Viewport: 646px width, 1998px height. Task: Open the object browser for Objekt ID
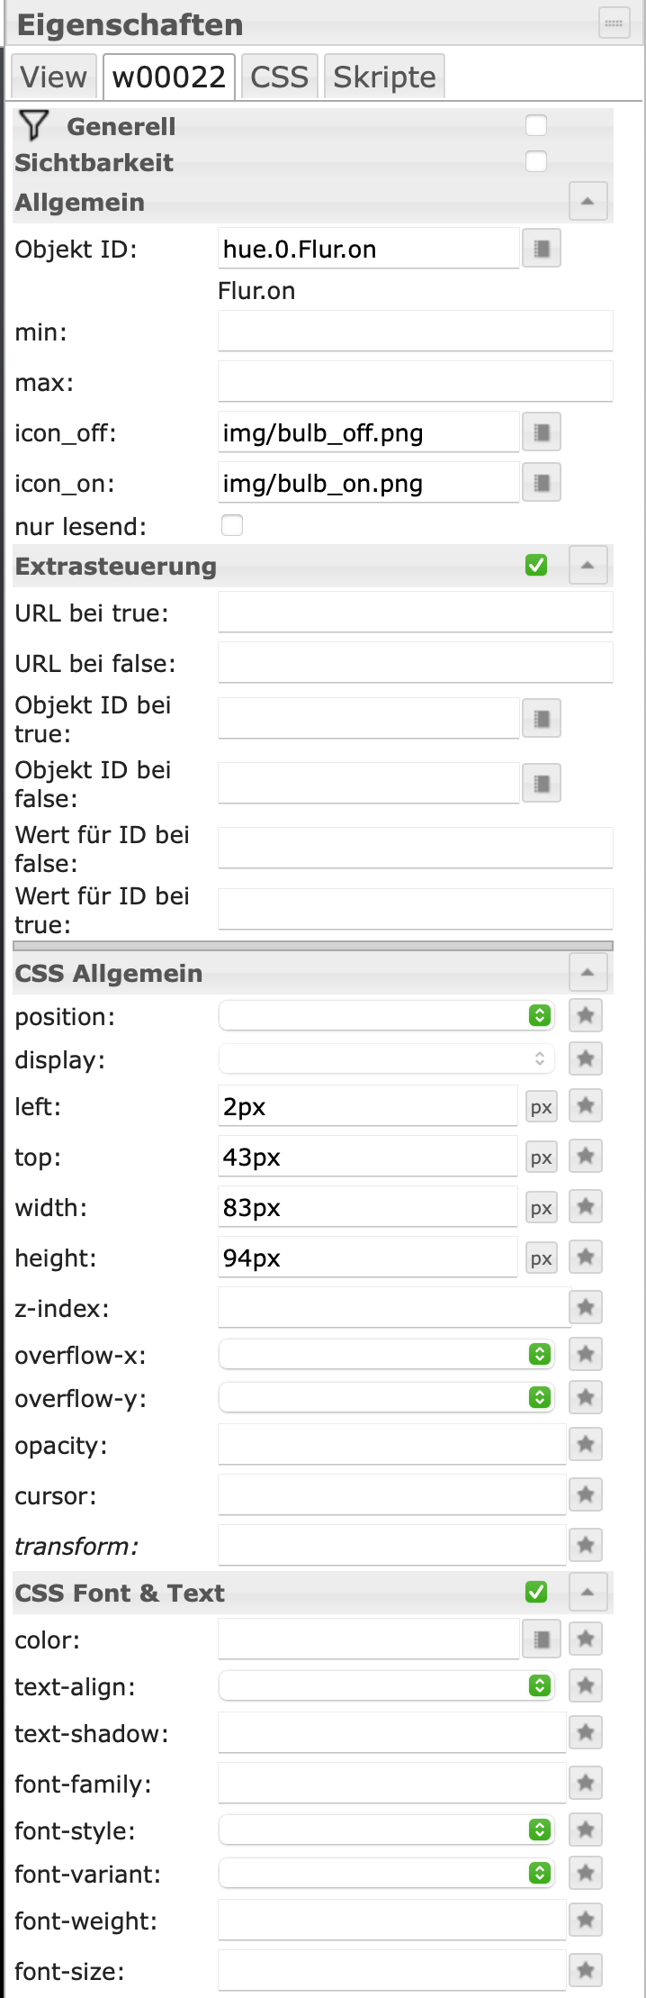pos(542,249)
